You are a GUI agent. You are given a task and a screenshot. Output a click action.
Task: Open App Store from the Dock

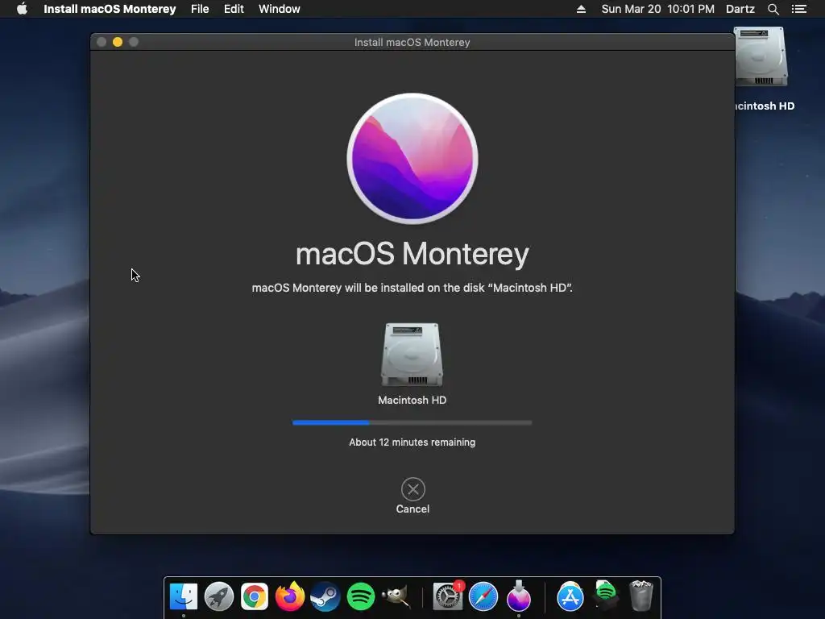(570, 596)
